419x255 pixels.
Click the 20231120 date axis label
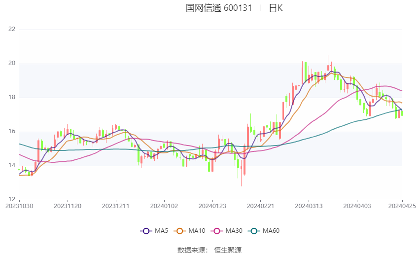[x=68, y=206]
